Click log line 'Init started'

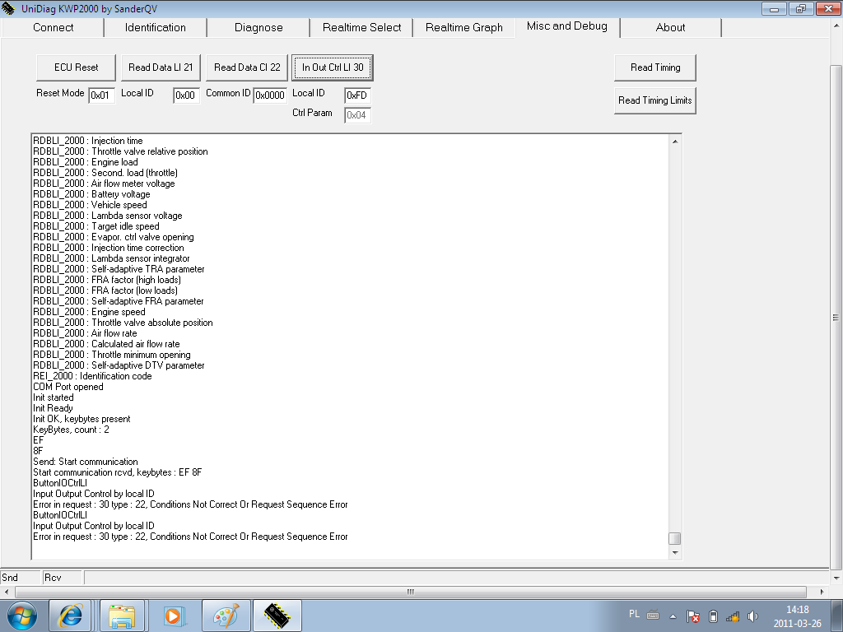(x=54, y=397)
